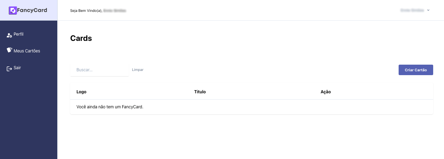444x159 pixels.
Task: Click the FancyCard purple logo icon
Action: [x=13, y=10]
